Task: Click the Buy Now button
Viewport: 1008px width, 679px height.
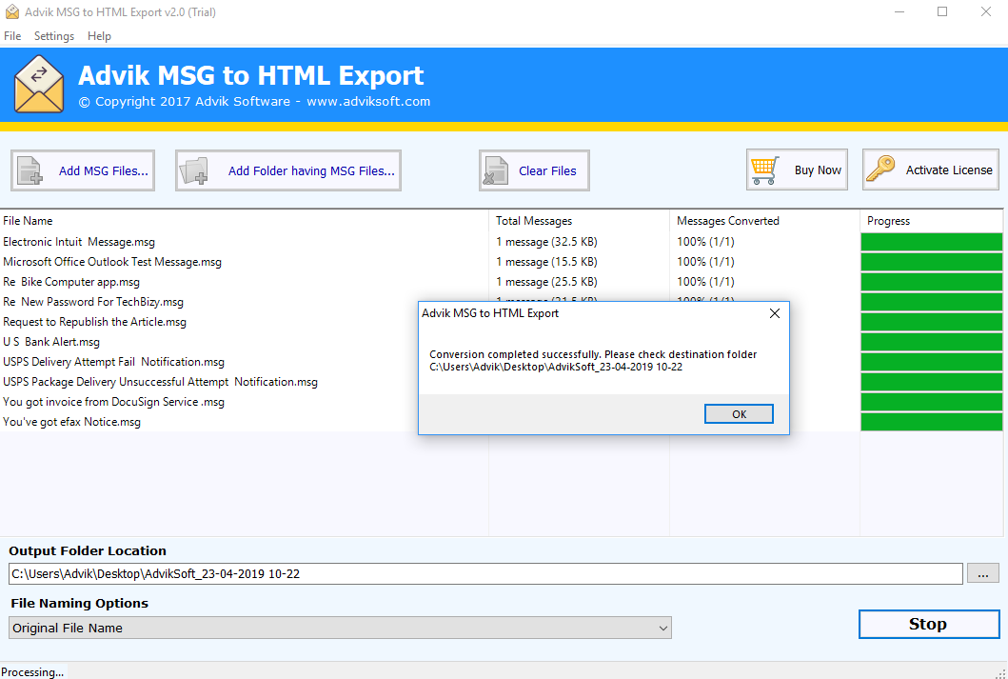Action: 797,170
